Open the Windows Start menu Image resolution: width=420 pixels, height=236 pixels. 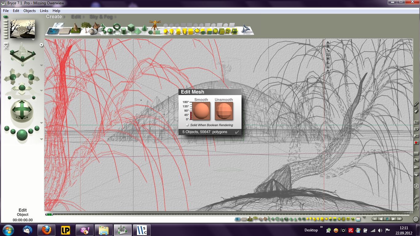pos(8,230)
